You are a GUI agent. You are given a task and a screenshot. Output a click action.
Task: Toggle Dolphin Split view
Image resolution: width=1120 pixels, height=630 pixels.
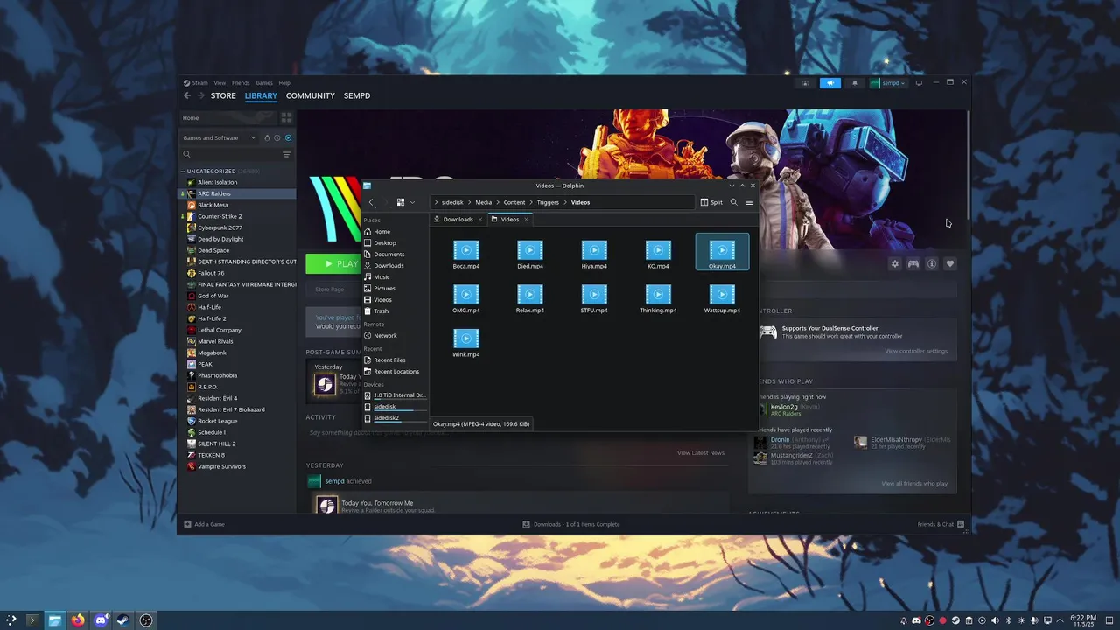pyautogui.click(x=711, y=202)
